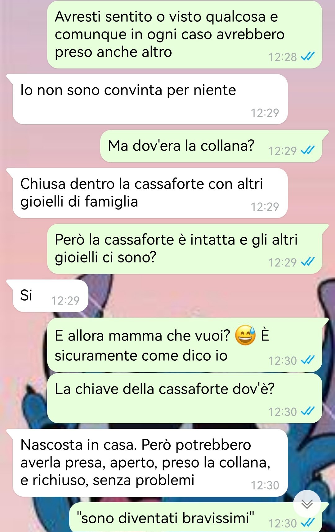Screen dimensions: 335x532
Task: Select the 'La chiave della cassaforte dov'è?' bubble
Action: tap(185, 398)
